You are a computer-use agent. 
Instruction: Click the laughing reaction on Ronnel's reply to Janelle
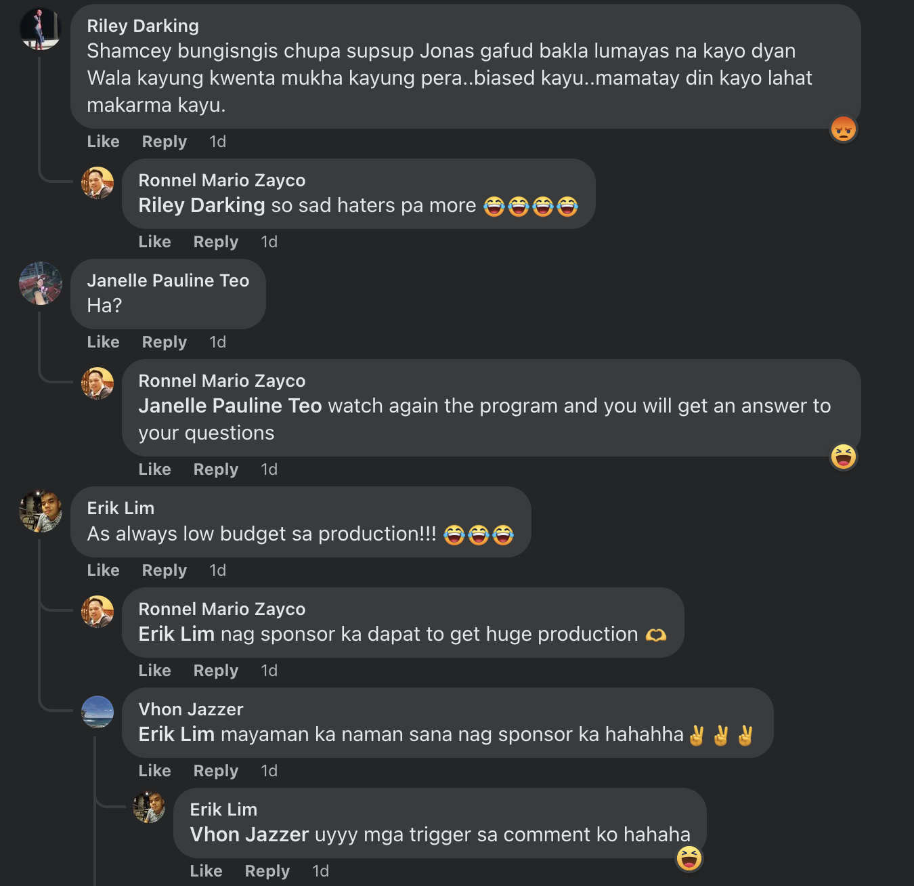(844, 457)
